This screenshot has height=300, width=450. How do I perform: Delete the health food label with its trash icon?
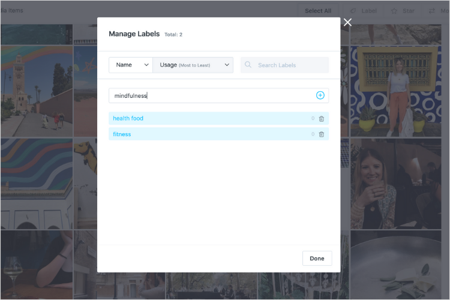[322, 119]
